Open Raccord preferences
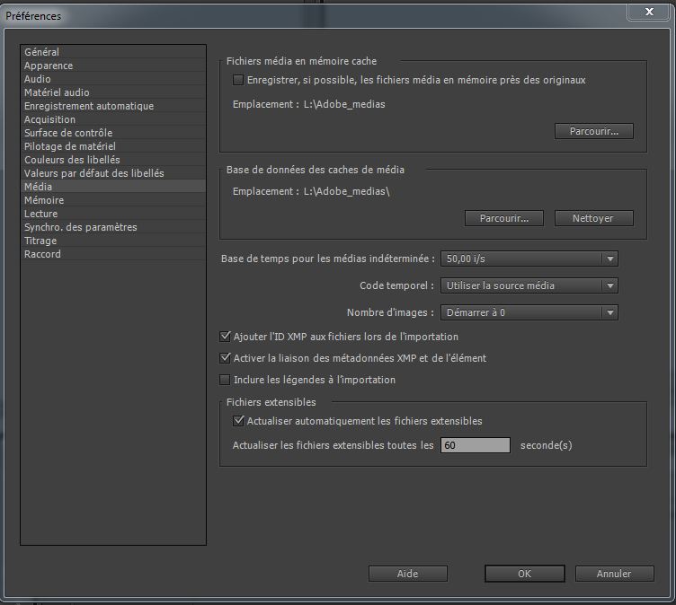The height and width of the screenshot is (605, 676). [x=112, y=254]
